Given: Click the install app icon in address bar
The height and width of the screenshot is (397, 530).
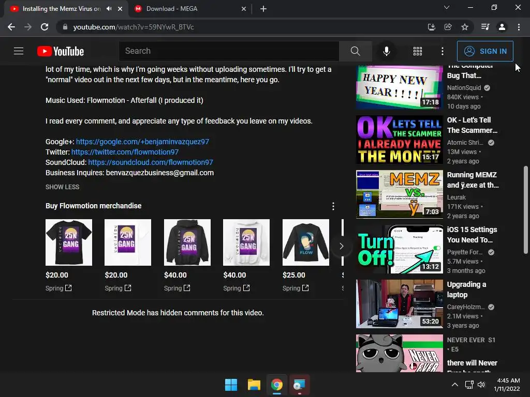Looking at the screenshot, I should click(431, 27).
